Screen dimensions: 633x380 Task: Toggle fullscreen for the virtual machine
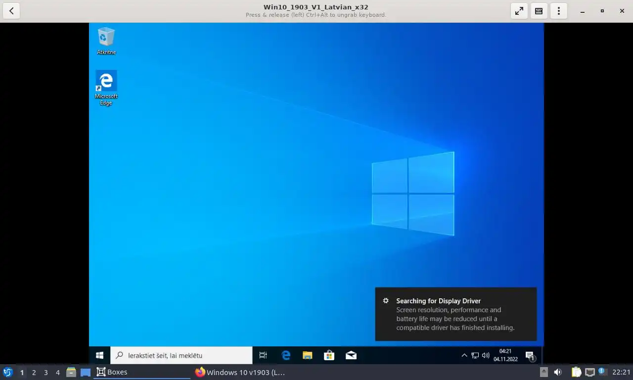519,11
